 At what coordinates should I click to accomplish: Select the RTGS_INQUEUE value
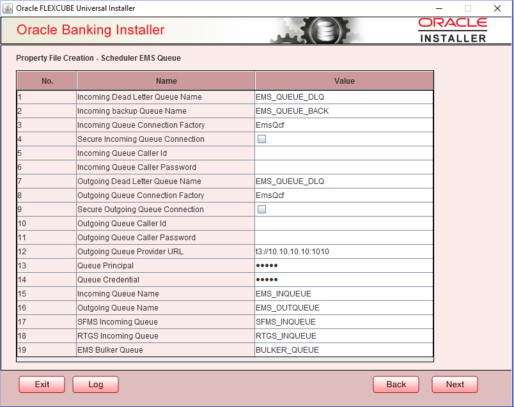click(344, 336)
